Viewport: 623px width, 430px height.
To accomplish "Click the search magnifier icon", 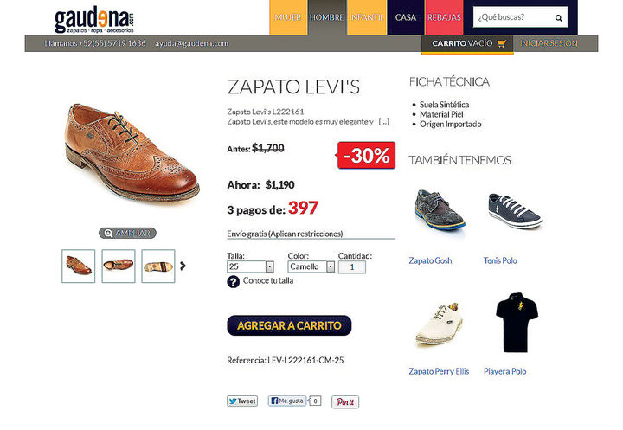I will [559, 18].
